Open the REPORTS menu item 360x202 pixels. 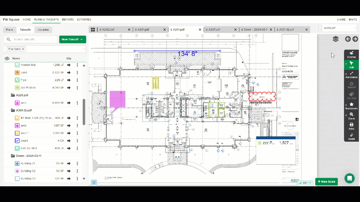pos(68,19)
